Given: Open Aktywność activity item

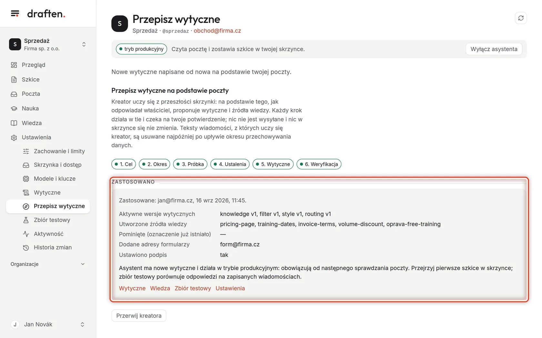Looking at the screenshot, I should 48,234.
